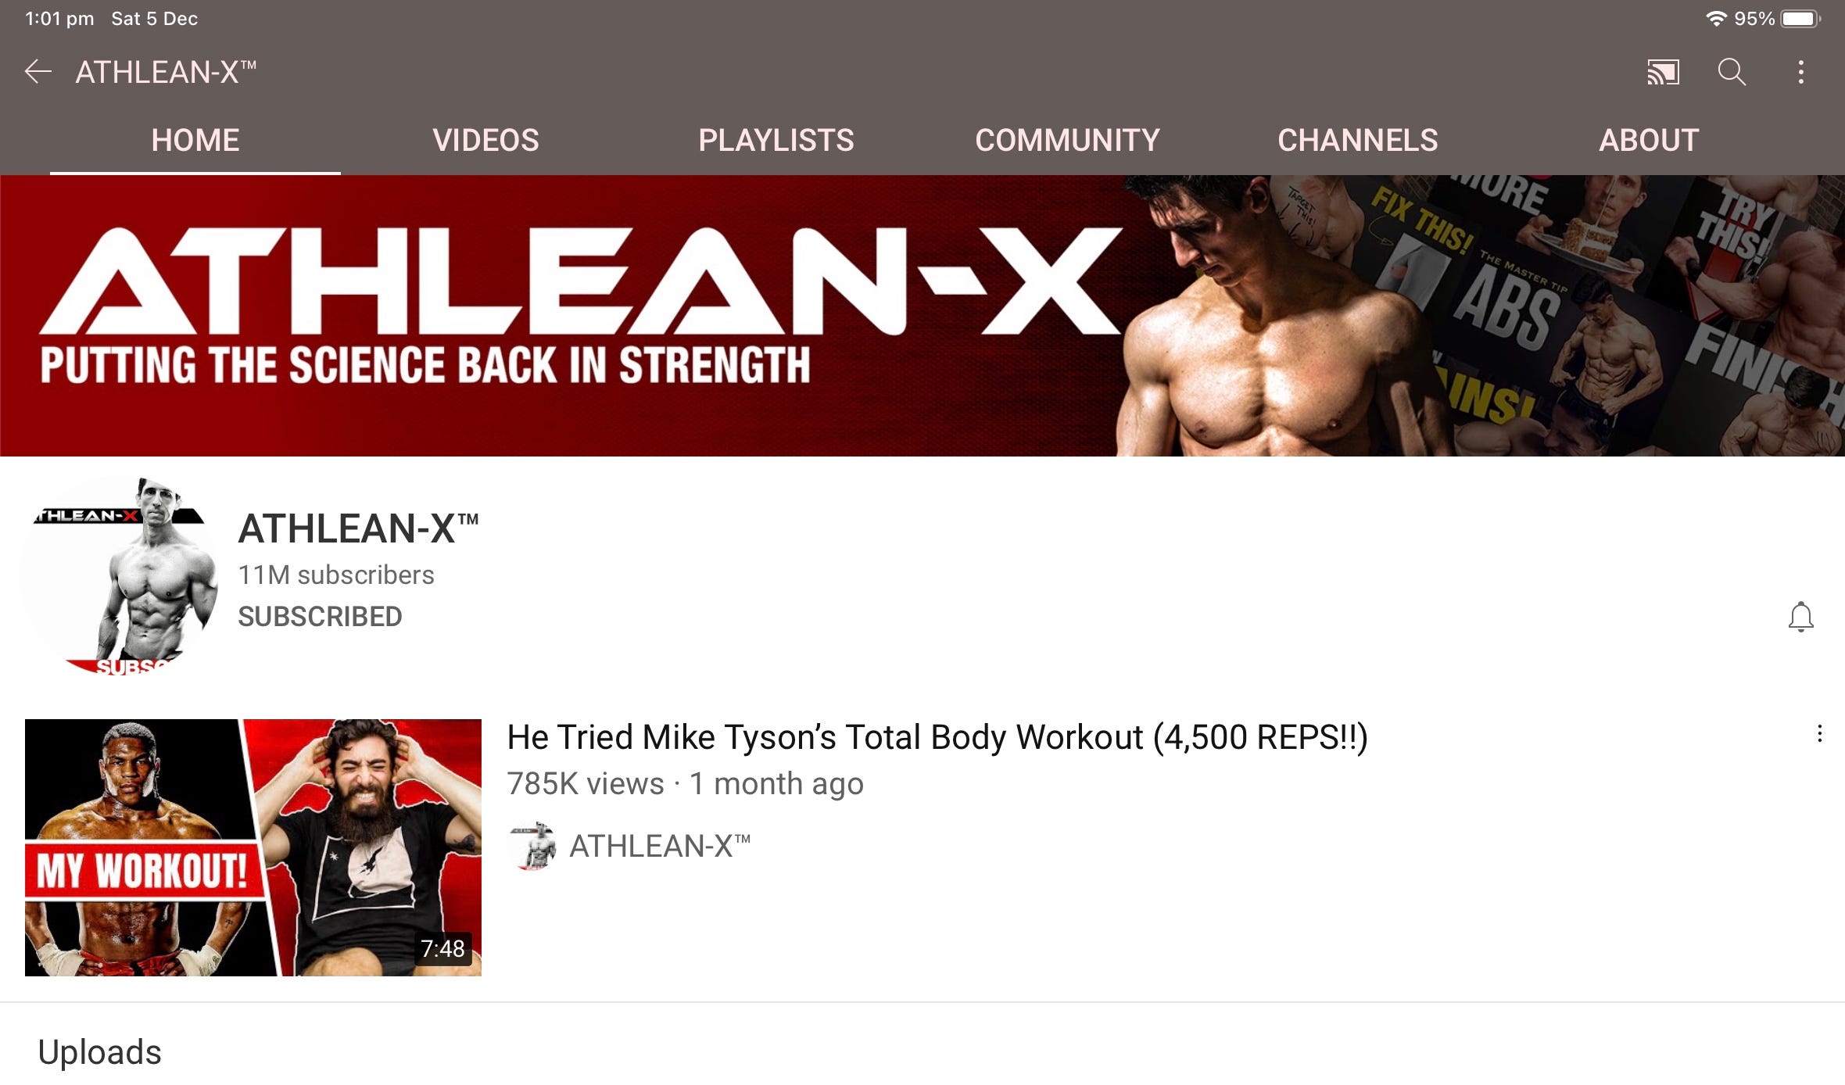Go to the ABOUT tab
The width and height of the screenshot is (1845, 1085).
pyautogui.click(x=1649, y=140)
